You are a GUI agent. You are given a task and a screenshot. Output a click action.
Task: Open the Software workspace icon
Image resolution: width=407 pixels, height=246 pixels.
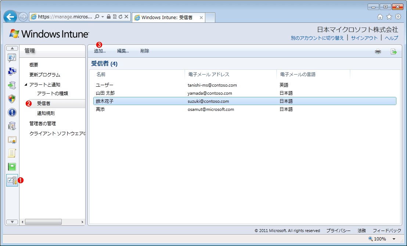[x=12, y=126]
